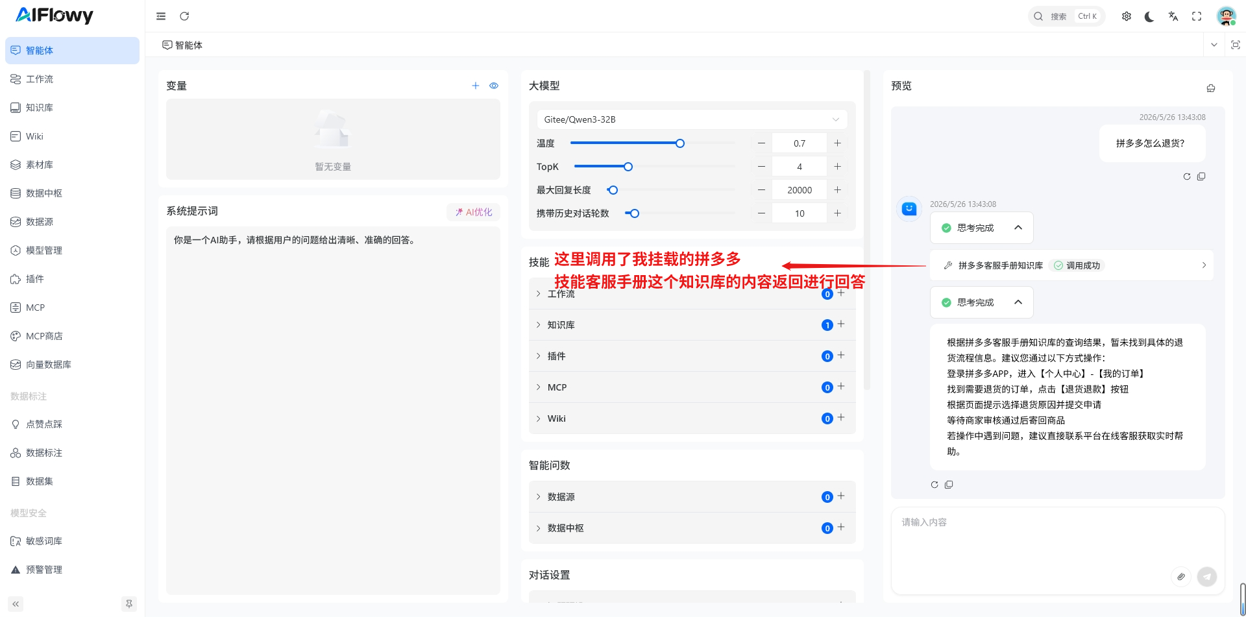Expand the 数据中枢 section

click(x=539, y=528)
